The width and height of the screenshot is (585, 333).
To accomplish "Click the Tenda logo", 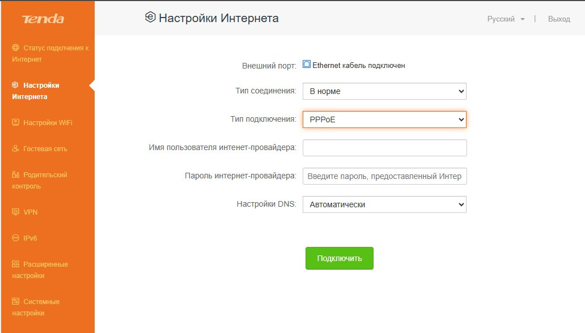I will [x=43, y=19].
